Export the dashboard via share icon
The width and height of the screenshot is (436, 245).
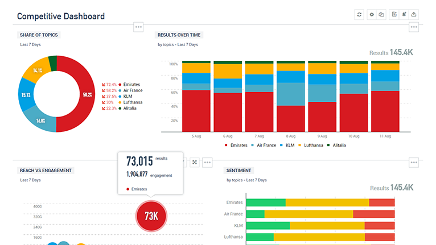(x=414, y=14)
